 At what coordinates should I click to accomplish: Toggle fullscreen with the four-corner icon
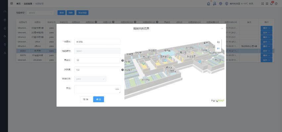(263, 4)
